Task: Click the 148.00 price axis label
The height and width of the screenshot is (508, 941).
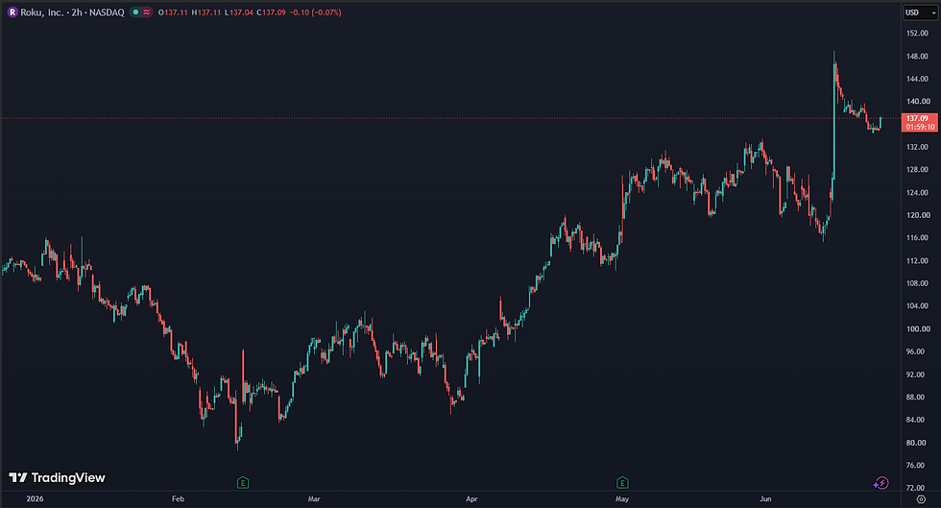Action: [x=918, y=56]
